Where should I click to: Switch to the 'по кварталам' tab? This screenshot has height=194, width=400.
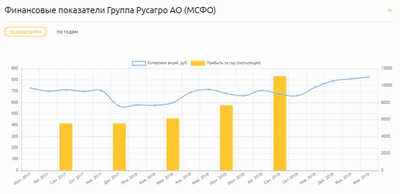(25, 32)
